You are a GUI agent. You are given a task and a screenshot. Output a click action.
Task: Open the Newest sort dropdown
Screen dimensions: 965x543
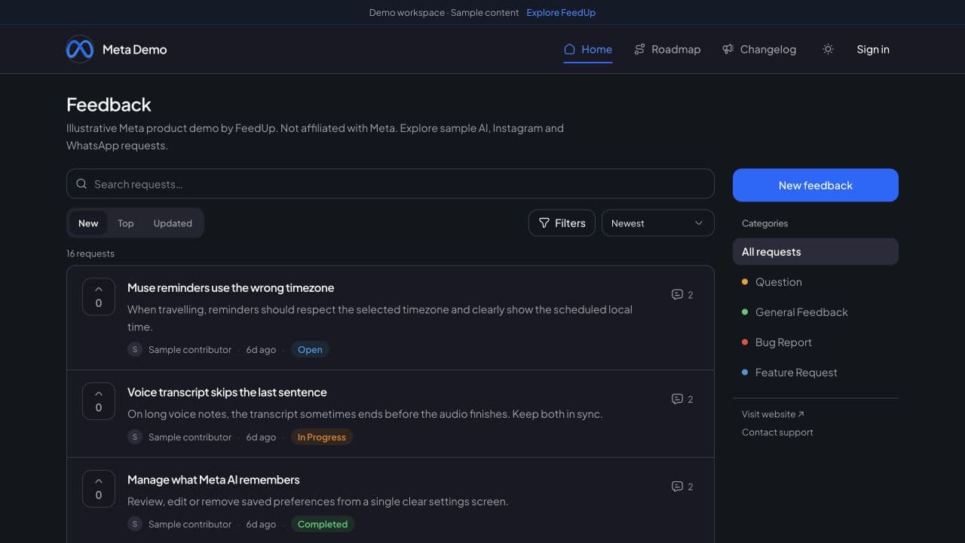pos(657,223)
